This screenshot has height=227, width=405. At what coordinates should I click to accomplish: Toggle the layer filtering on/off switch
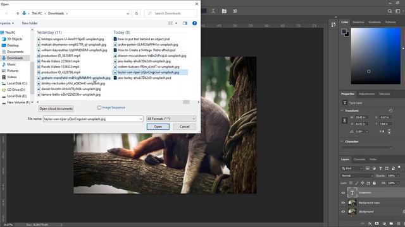tap(399, 168)
